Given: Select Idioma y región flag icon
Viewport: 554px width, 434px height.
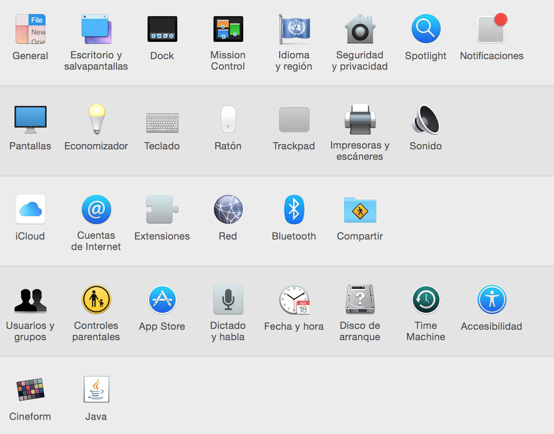Looking at the screenshot, I should 294,29.
